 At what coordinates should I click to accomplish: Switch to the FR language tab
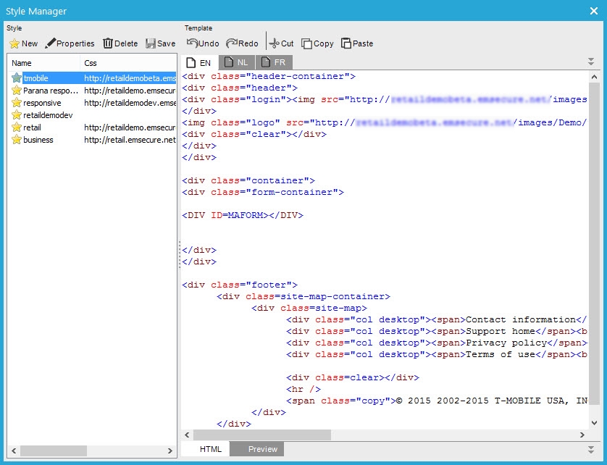[273, 63]
